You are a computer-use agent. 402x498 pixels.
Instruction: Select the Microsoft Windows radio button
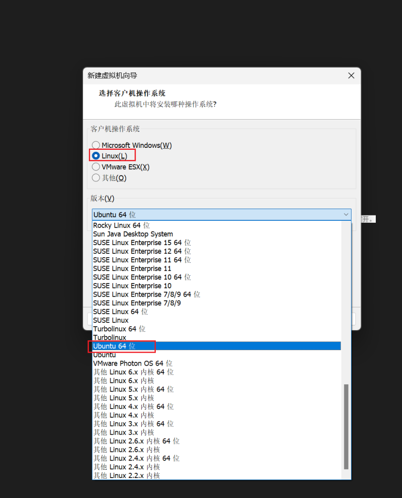click(x=96, y=145)
